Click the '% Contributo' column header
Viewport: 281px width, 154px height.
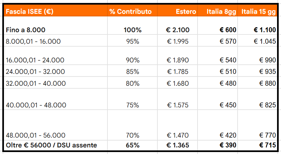click(130, 12)
